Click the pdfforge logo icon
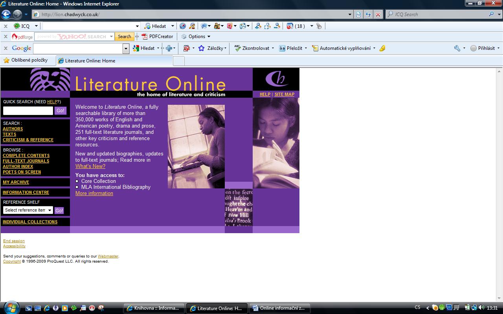The width and height of the screenshot is (503, 314). (x=22, y=37)
